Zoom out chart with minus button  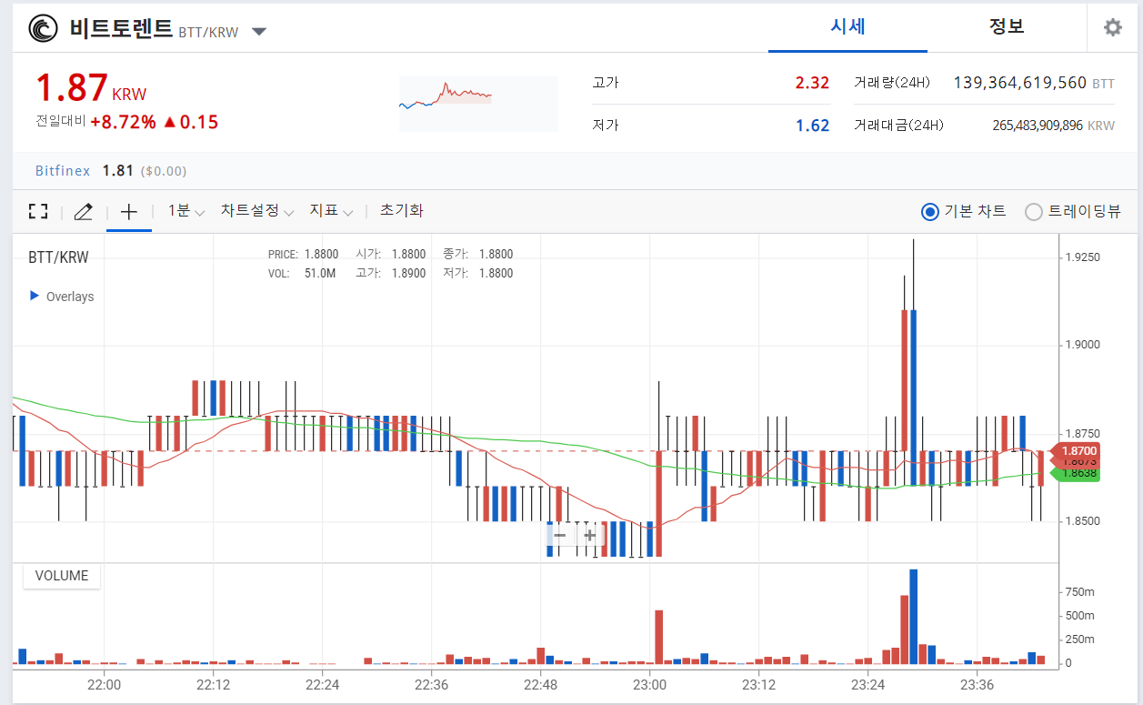coord(560,535)
